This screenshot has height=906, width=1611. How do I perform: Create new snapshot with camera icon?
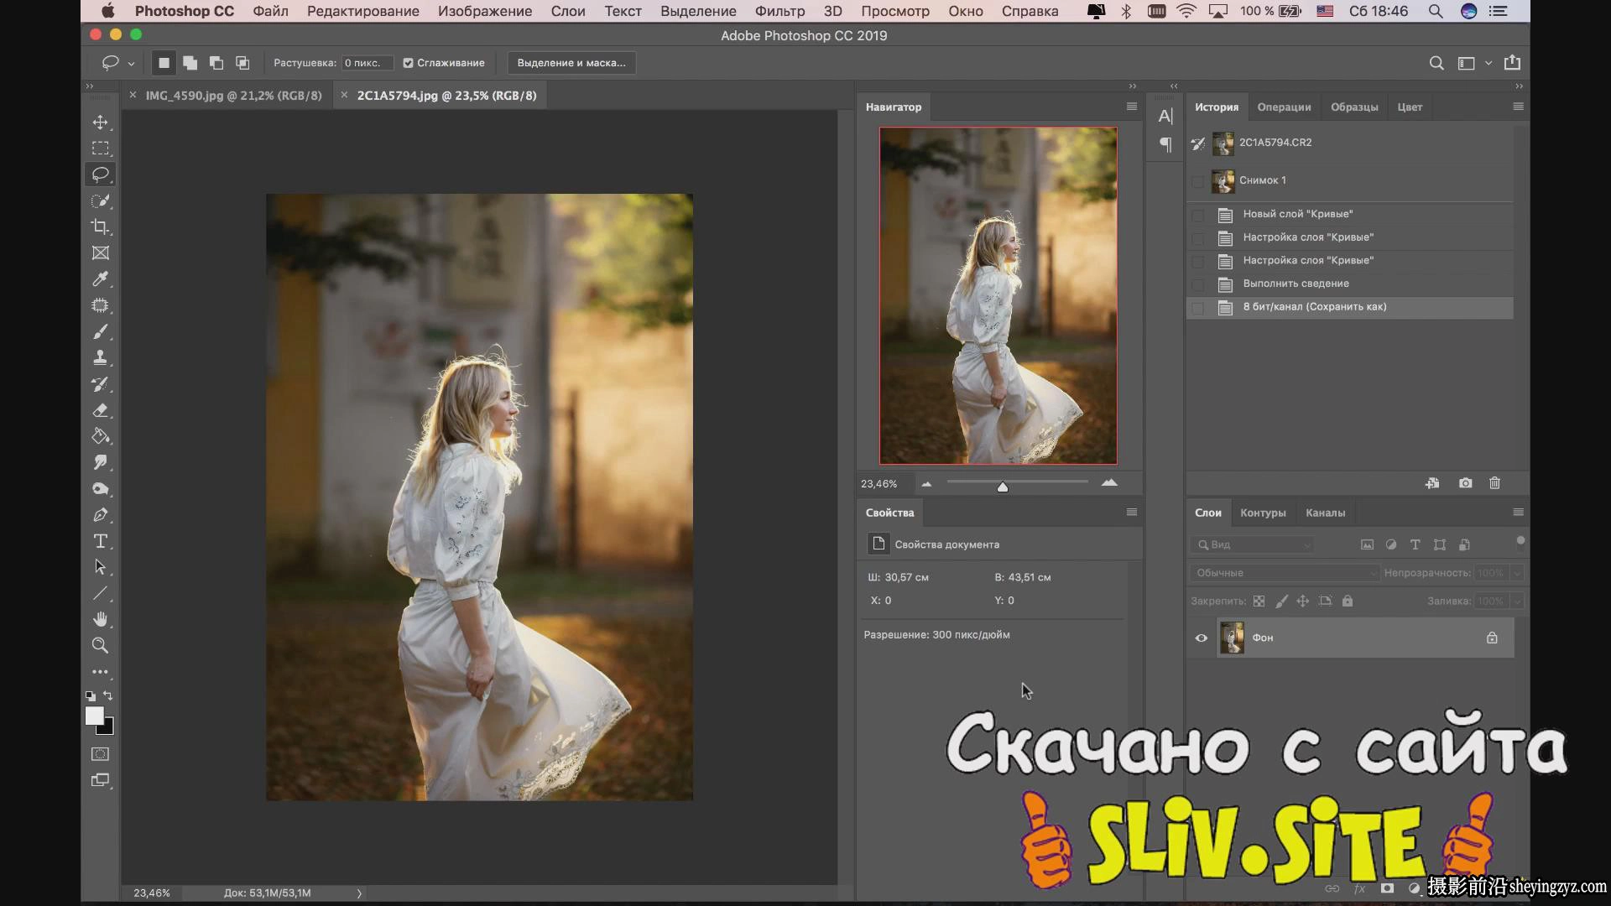point(1465,483)
